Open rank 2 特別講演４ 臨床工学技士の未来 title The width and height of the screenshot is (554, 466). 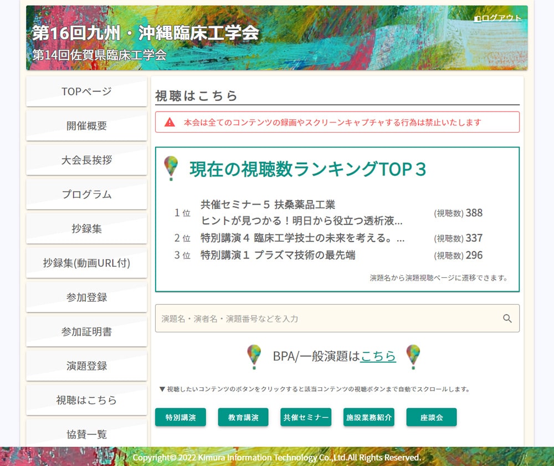[302, 238]
